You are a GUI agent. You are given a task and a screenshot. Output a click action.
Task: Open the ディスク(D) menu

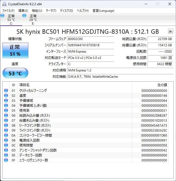pos(67,11)
